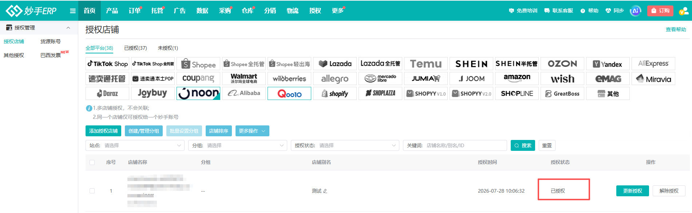Image resolution: width=692 pixels, height=213 pixels.
Task: Click the 添加授权店铺 button
Action: (103, 131)
